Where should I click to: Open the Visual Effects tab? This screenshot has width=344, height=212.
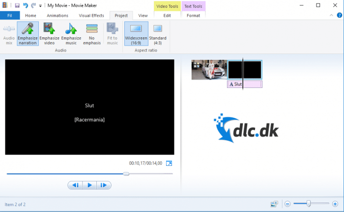point(91,16)
